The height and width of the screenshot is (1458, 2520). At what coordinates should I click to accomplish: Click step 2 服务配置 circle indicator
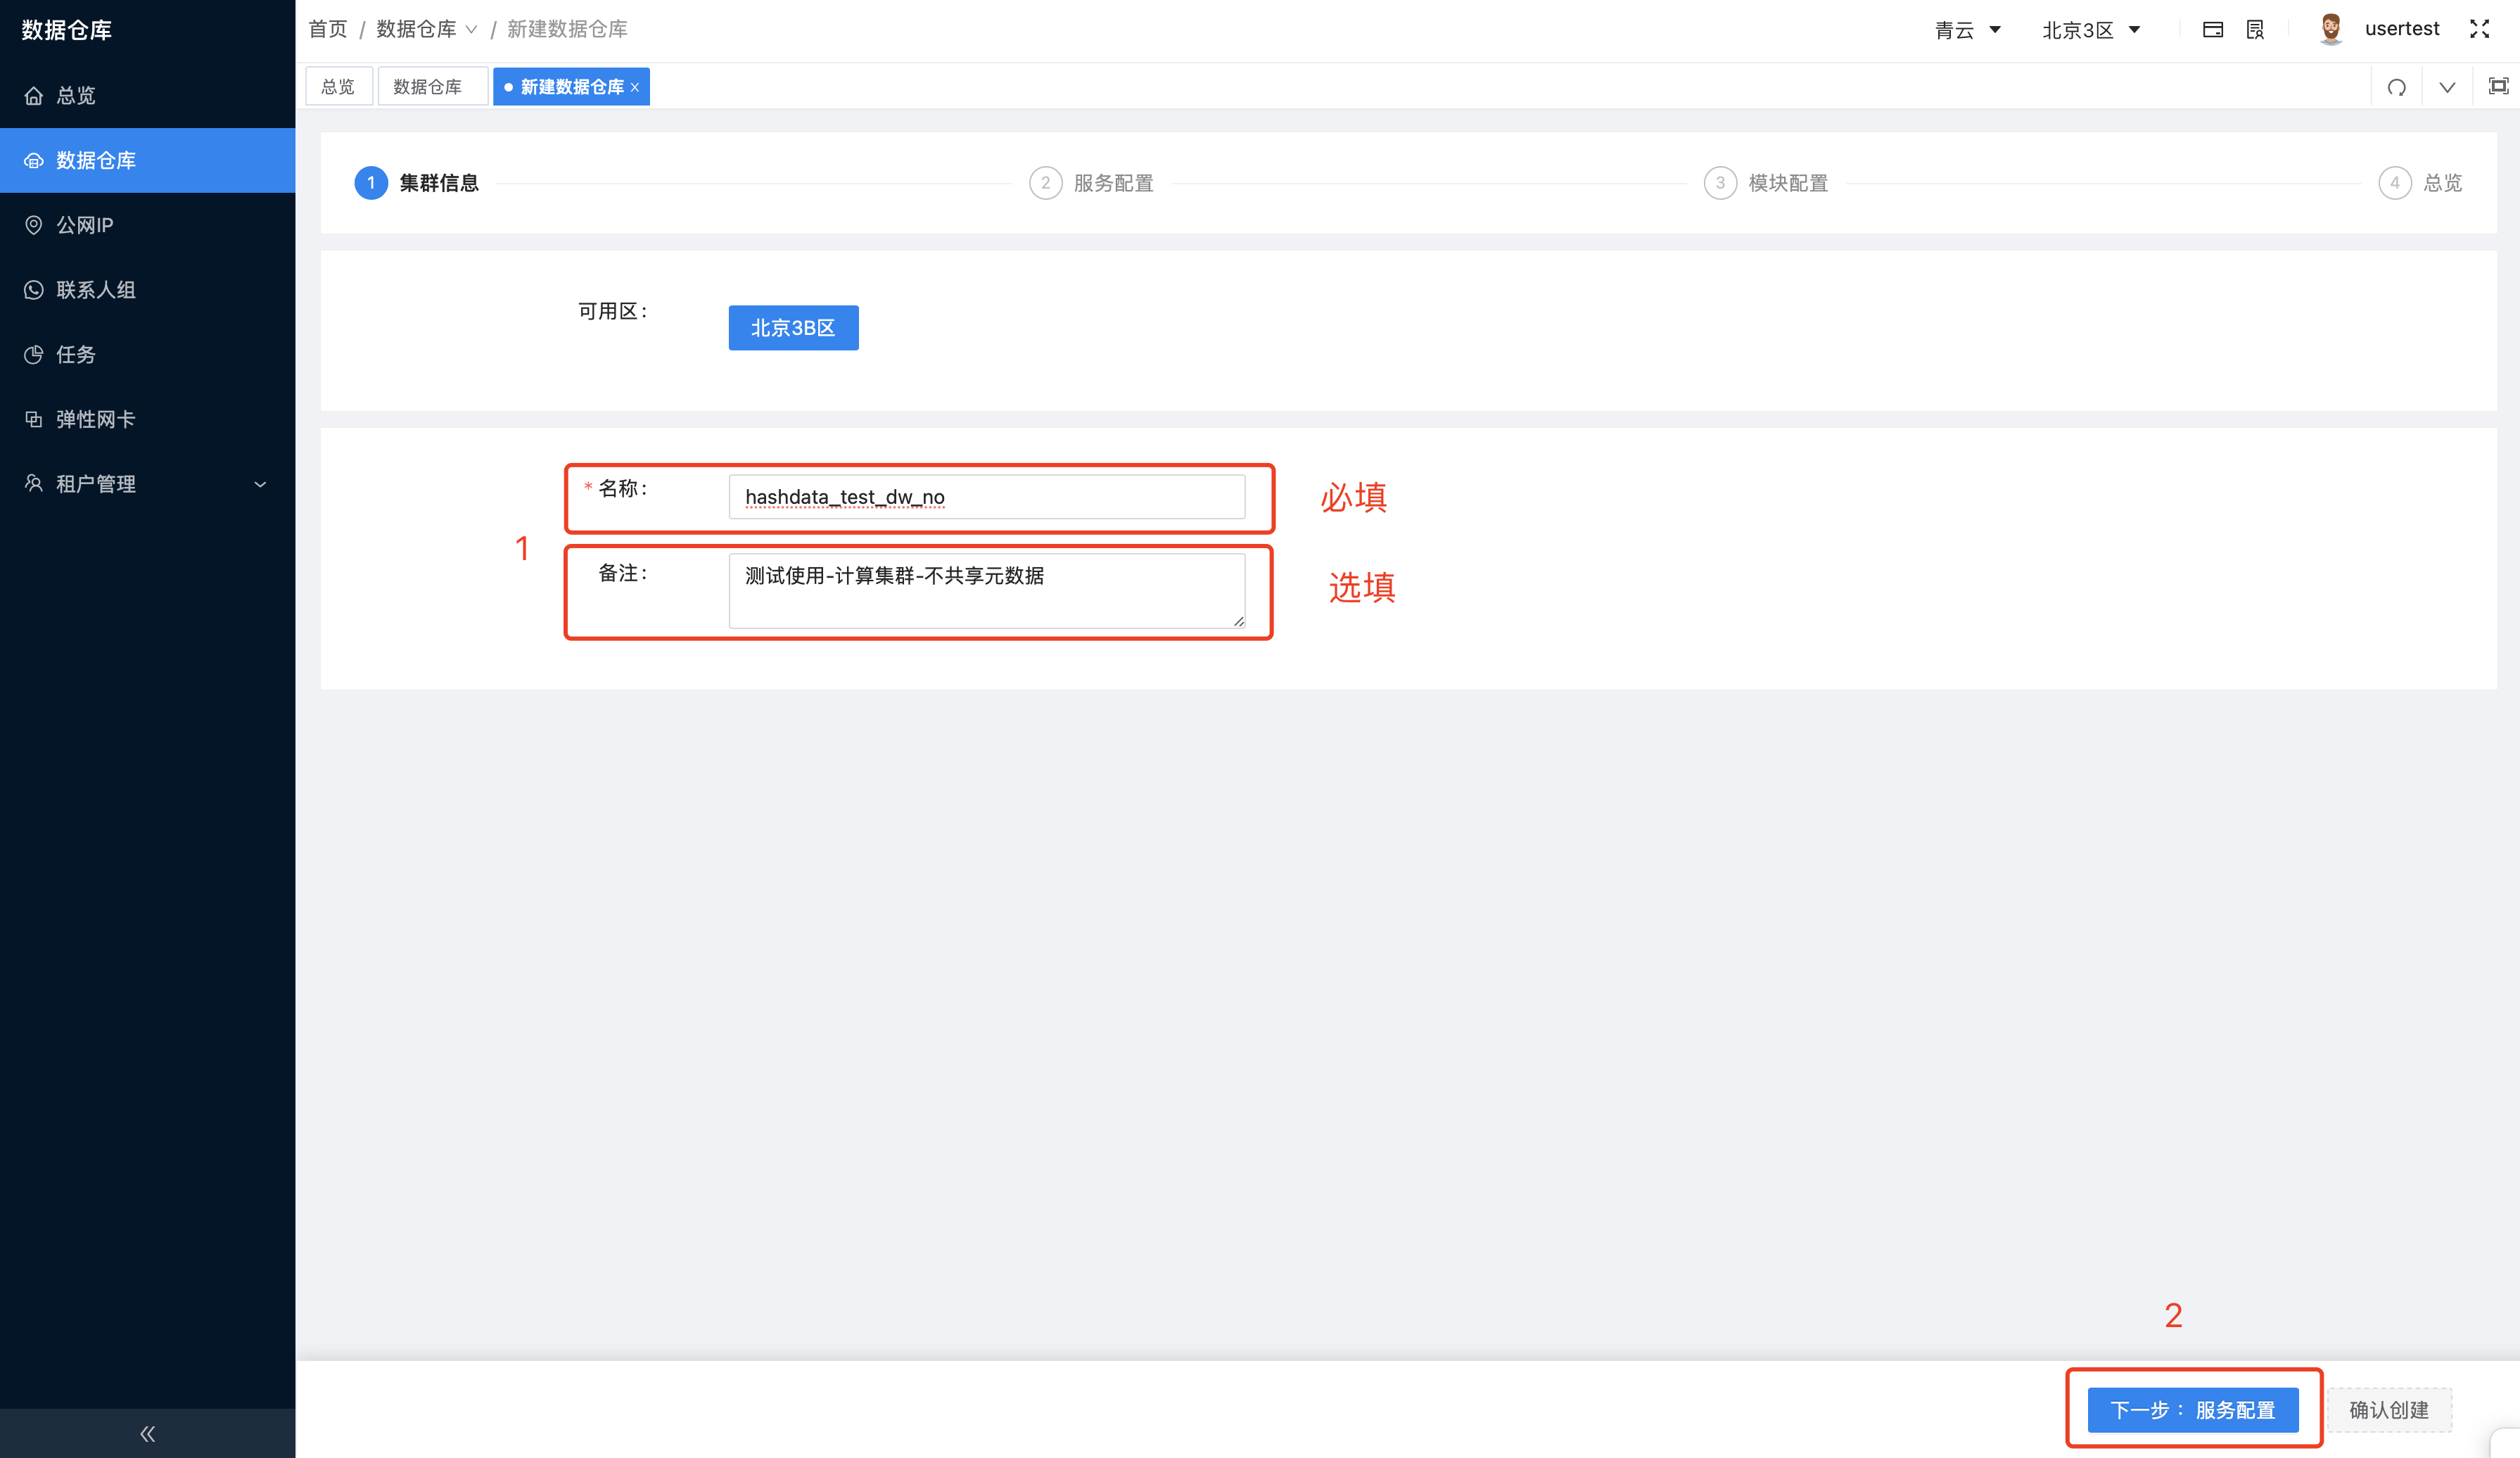[1044, 183]
